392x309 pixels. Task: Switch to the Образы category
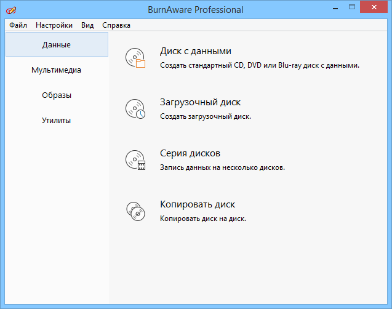point(56,95)
